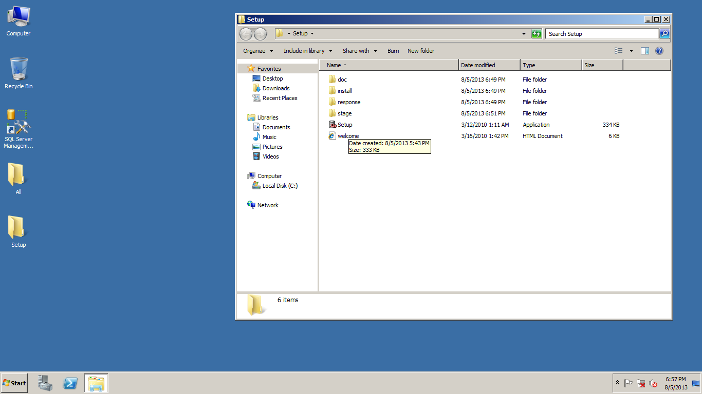Image resolution: width=702 pixels, height=394 pixels.
Task: Toggle the preview pane icon
Action: 645,51
